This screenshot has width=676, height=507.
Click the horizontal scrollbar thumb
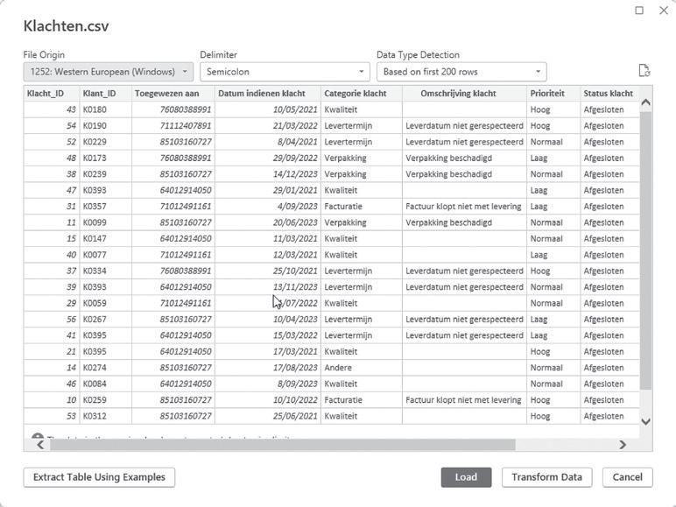pyautogui.click(x=282, y=445)
